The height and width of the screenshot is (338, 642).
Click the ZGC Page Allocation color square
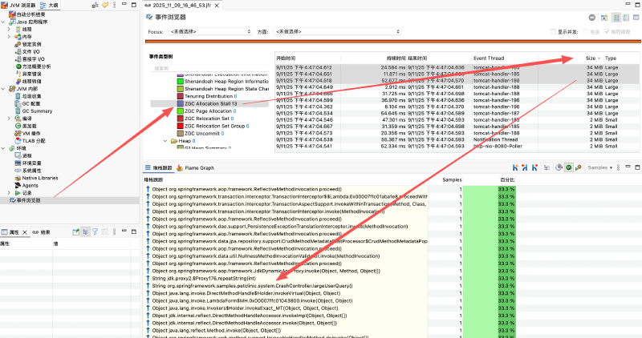click(180, 111)
